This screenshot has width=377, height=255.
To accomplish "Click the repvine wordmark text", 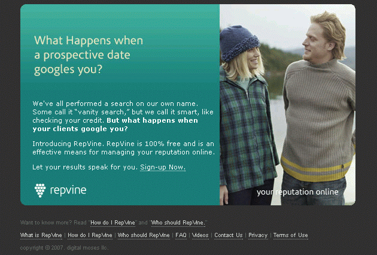I will tap(68, 190).
